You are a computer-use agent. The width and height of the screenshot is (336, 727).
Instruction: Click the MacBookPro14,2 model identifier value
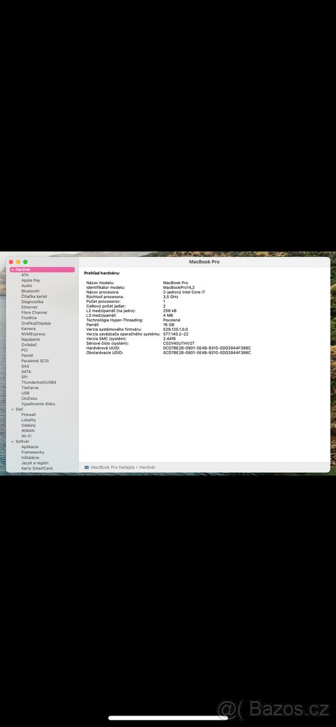[x=179, y=287]
